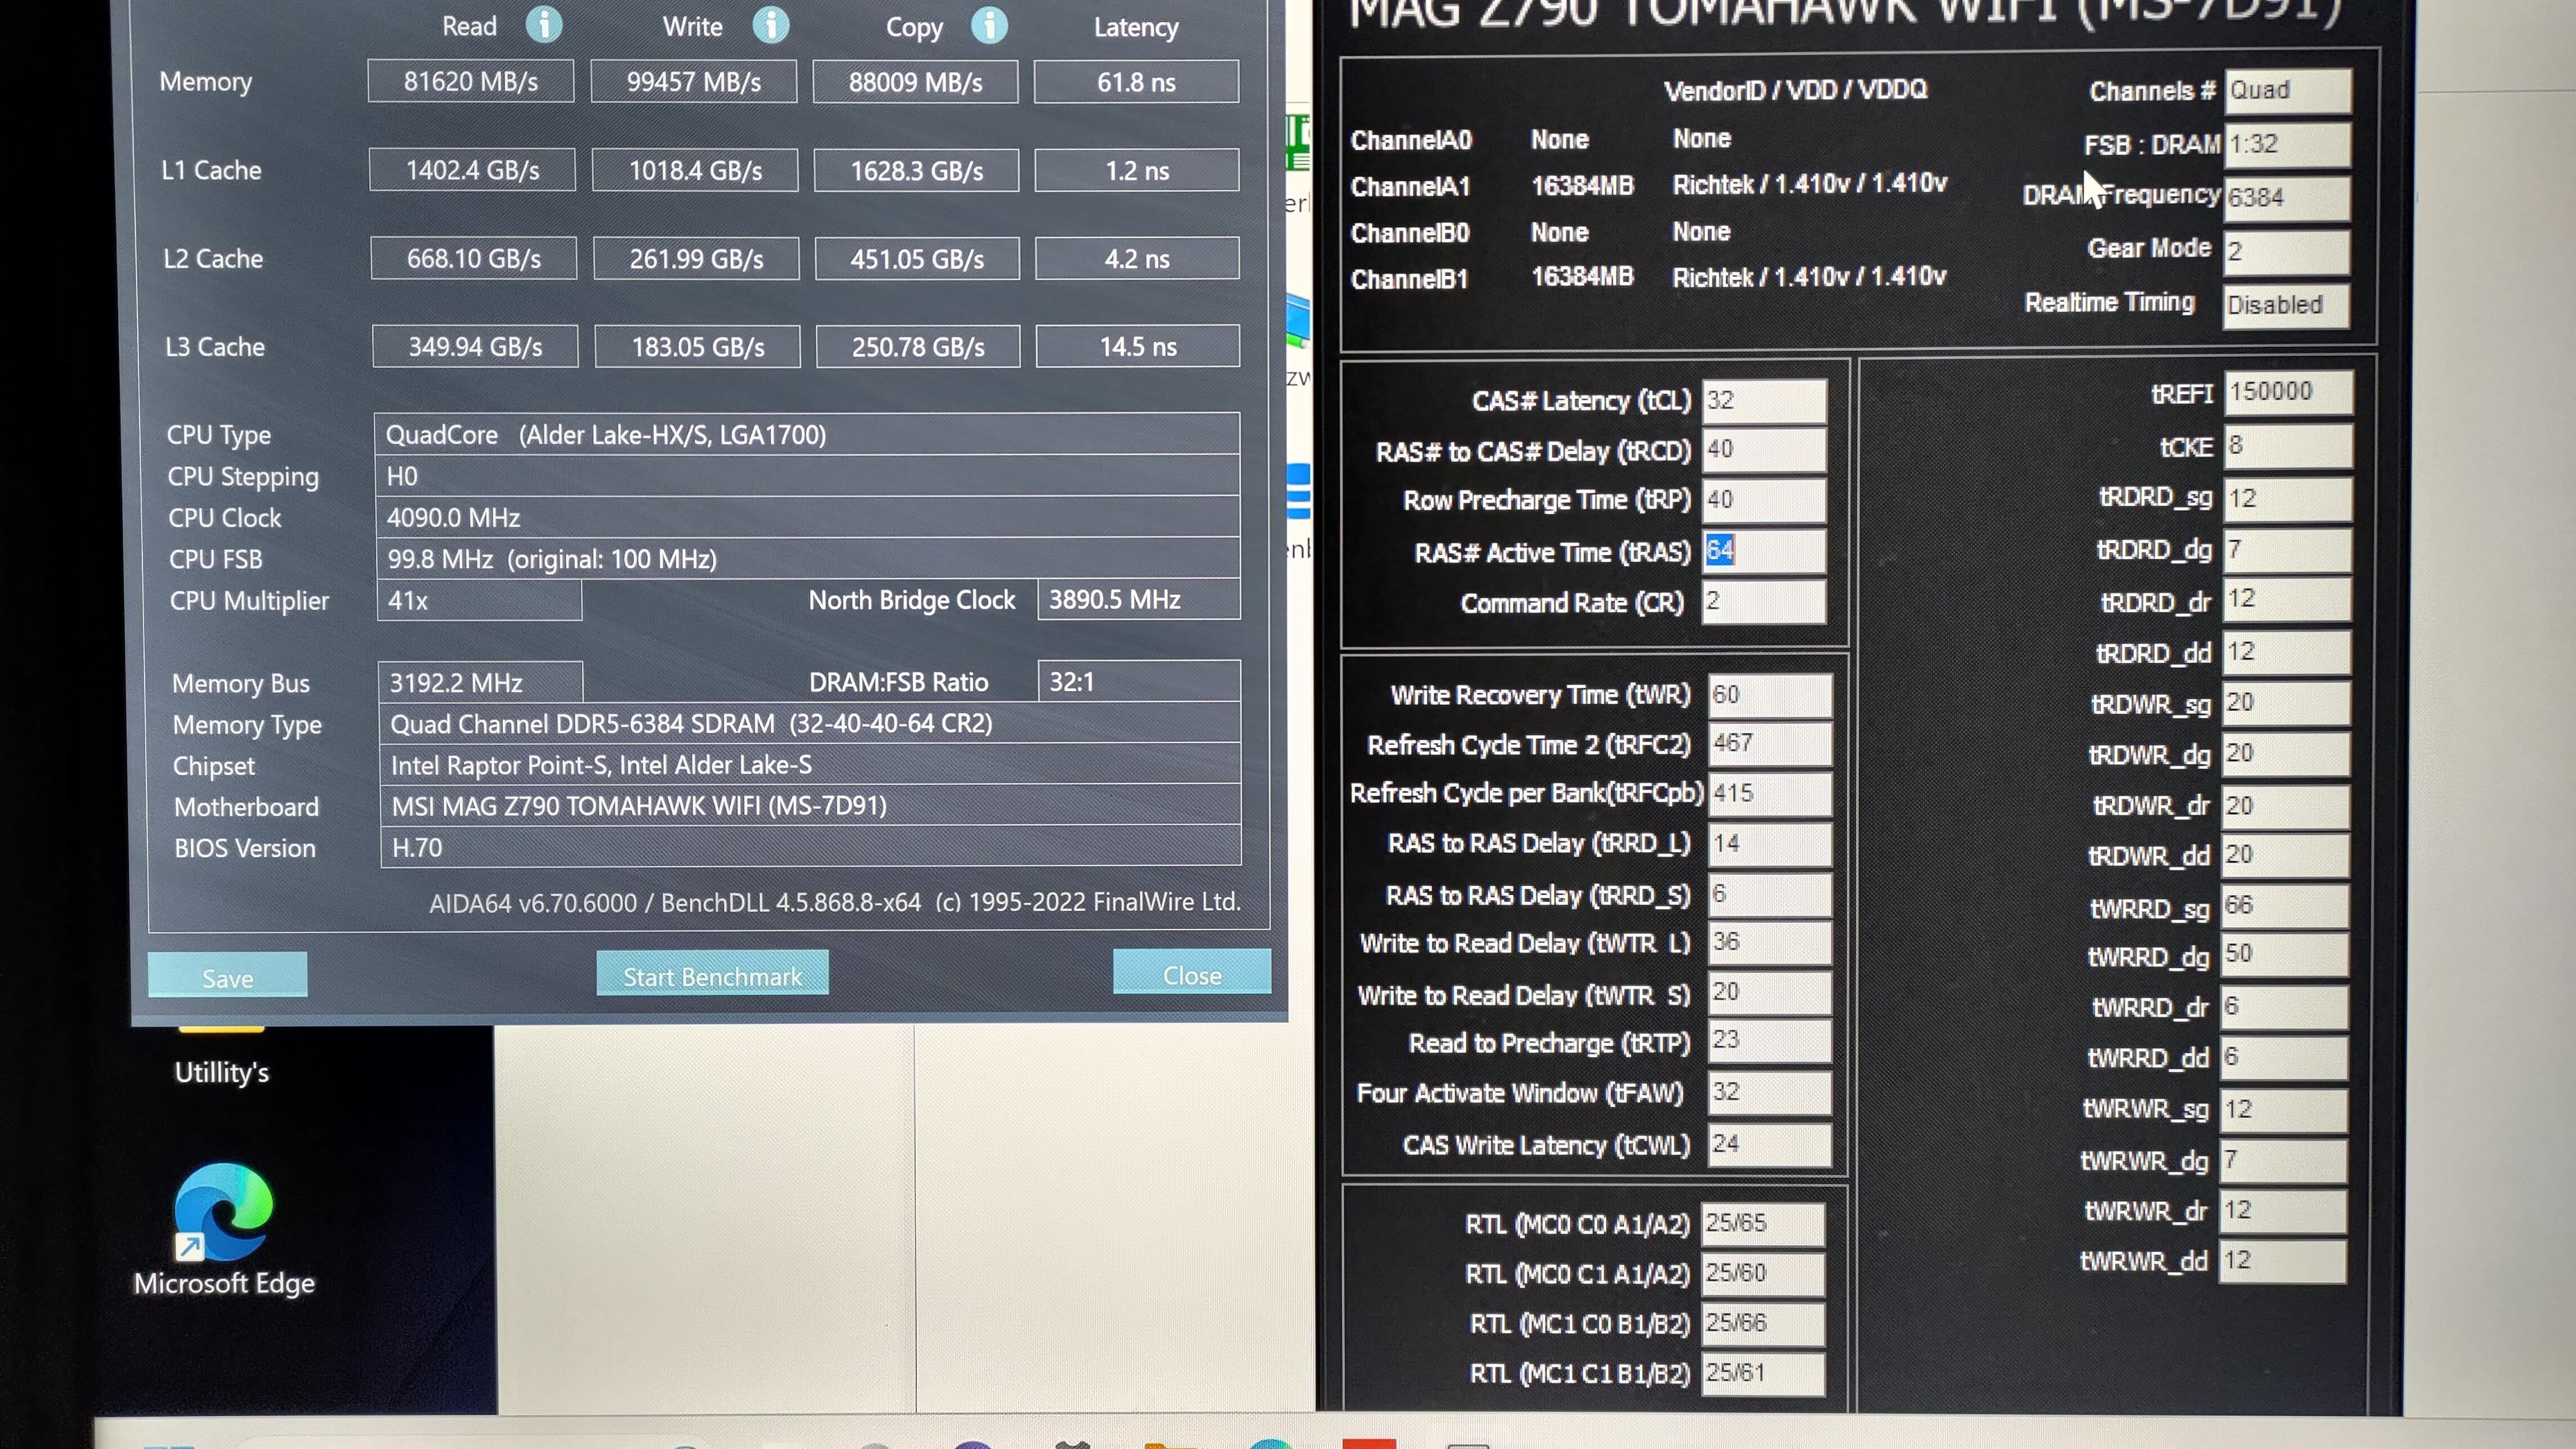Screen dimensions: 2576x1449
Task: Click the CPU Clock value 4090.0 MHz
Action: pyautogui.click(x=808, y=517)
